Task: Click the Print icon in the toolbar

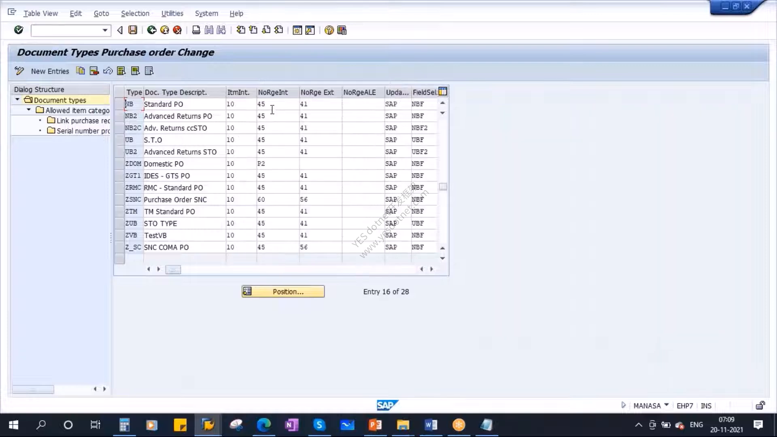Action: (x=196, y=30)
